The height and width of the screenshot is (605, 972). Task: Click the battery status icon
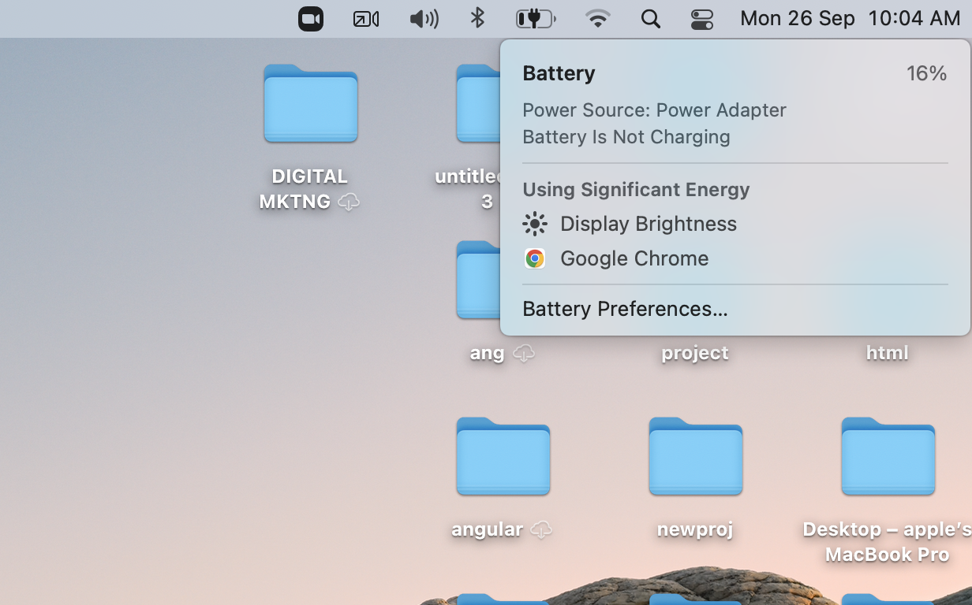point(536,18)
